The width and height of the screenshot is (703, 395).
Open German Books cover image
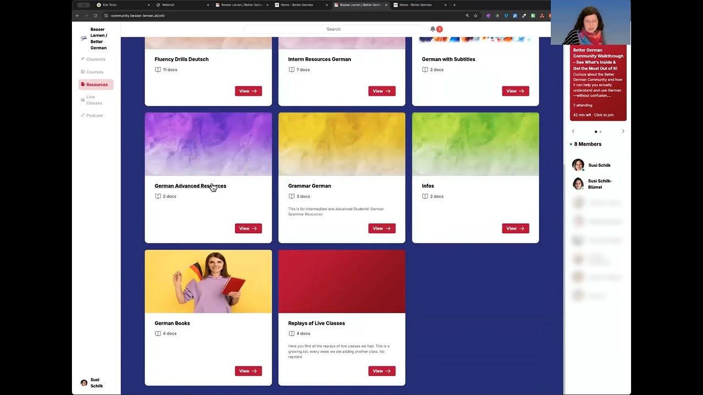(x=208, y=281)
